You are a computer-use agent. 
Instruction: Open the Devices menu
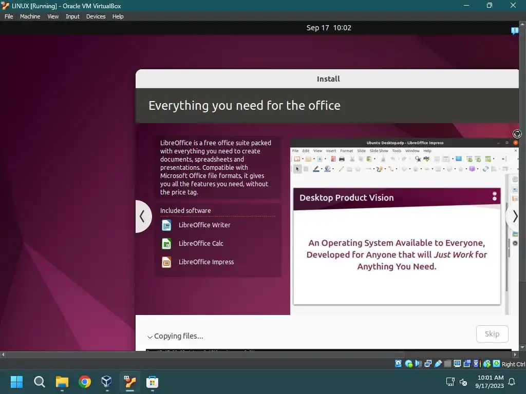96,16
